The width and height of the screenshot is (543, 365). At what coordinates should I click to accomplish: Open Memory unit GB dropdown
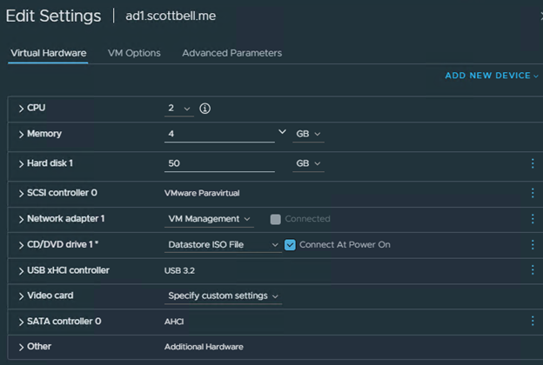pyautogui.click(x=309, y=134)
